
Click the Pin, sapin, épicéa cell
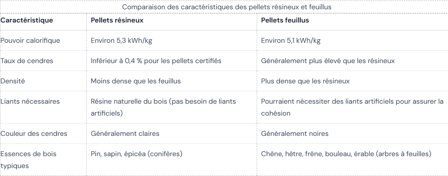(x=172, y=160)
